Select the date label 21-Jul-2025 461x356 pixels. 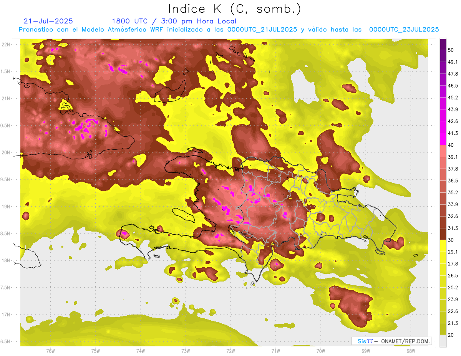pyautogui.click(x=48, y=21)
